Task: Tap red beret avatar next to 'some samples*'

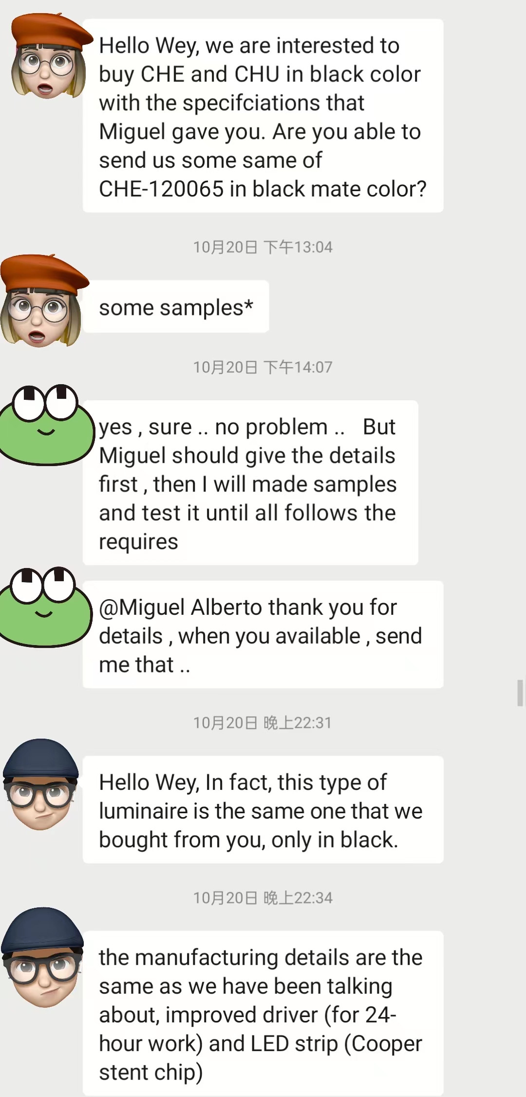Action: pyautogui.click(x=43, y=301)
